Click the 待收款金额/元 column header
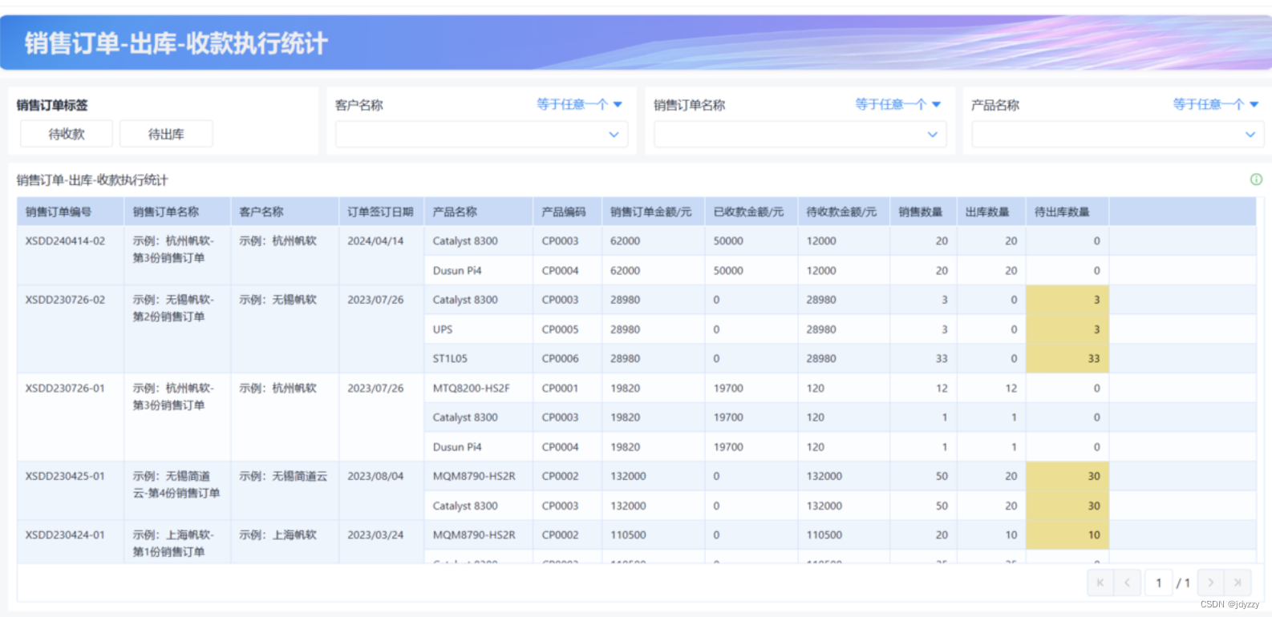 844,212
